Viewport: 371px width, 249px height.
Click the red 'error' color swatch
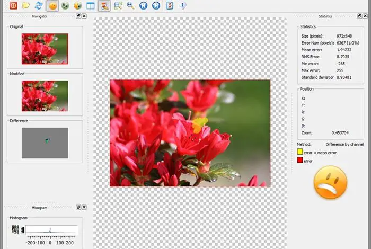pyautogui.click(x=300, y=160)
